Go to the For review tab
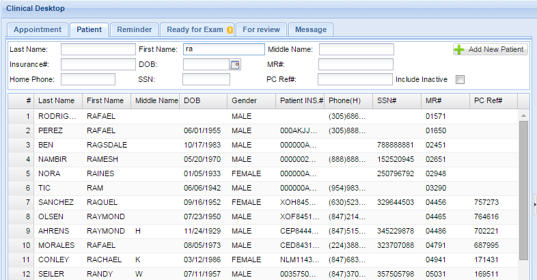537x280 pixels. 261,30
